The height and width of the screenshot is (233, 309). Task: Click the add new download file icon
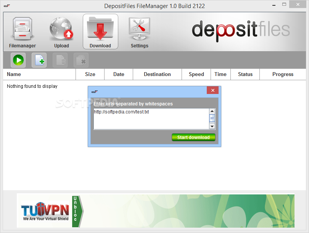[x=39, y=60]
